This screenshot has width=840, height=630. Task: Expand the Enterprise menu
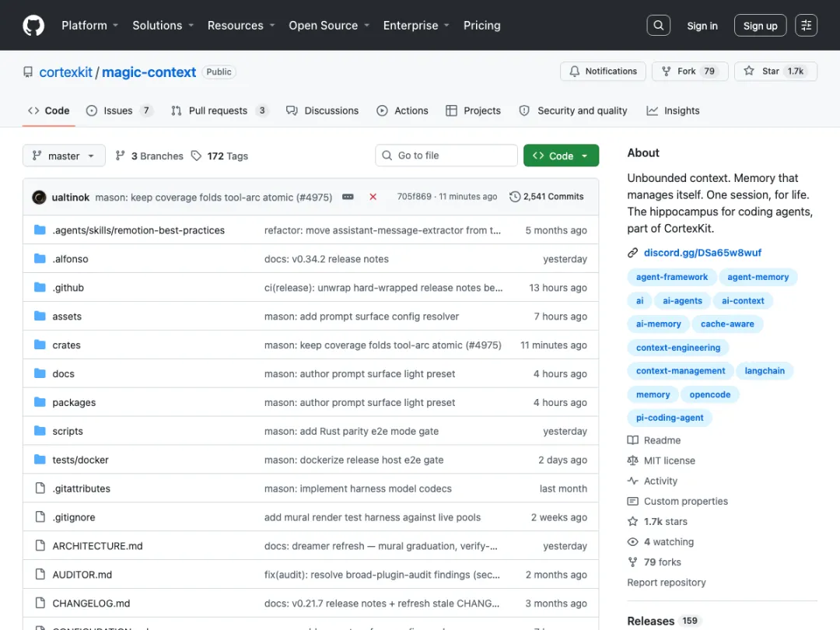pos(416,25)
